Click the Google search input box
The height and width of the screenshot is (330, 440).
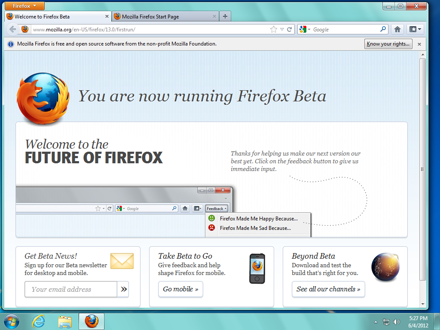click(345, 30)
